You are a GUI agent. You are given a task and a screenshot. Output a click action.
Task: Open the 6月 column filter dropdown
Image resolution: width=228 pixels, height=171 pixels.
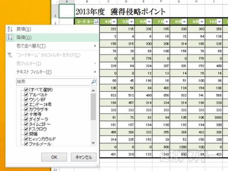[149, 21]
